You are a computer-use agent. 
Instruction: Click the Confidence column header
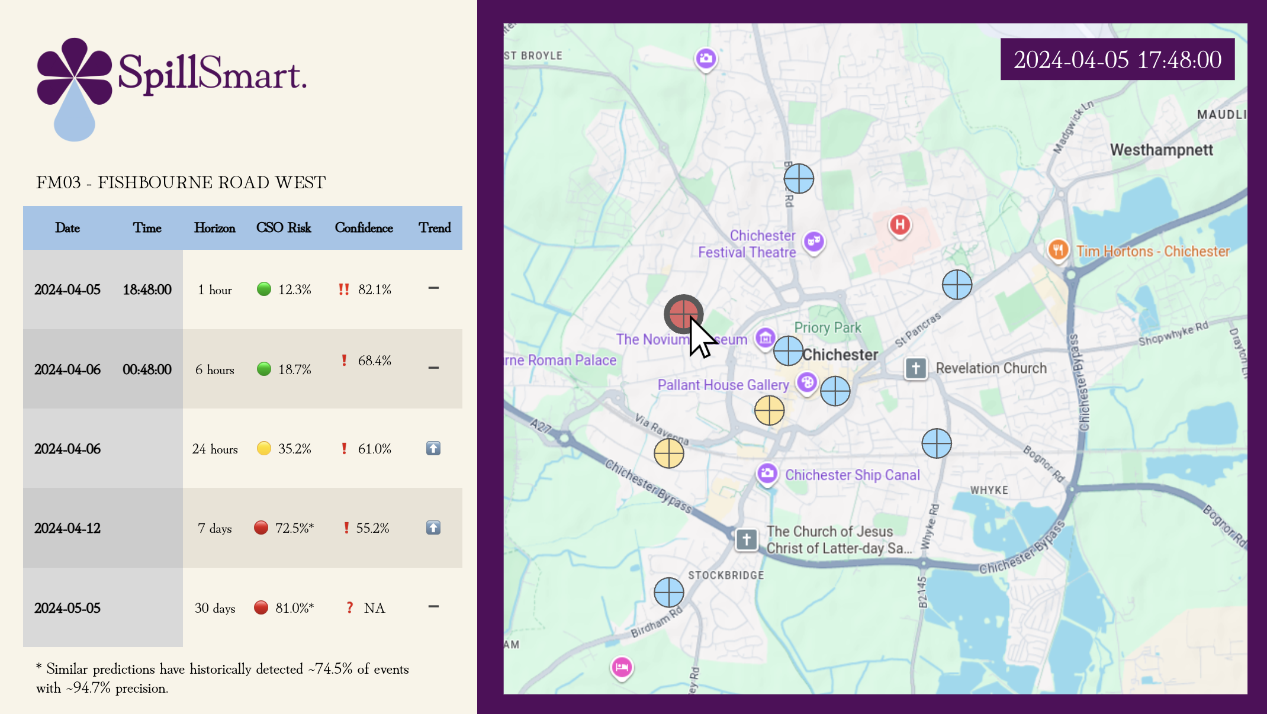point(364,228)
